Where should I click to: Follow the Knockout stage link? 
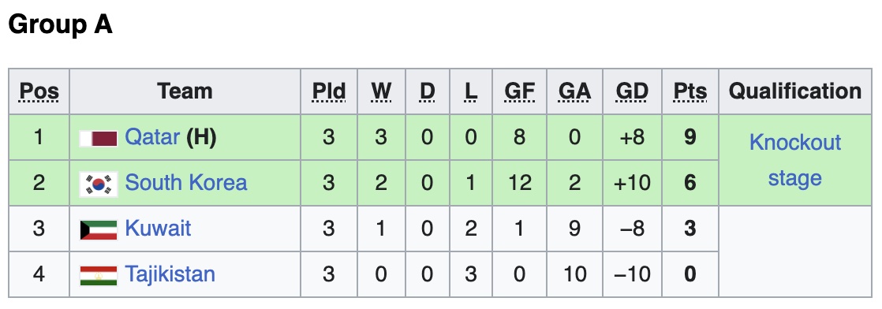[x=794, y=160]
